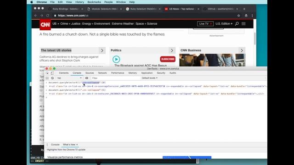Expand the first ul result in console
Screen dimensions: 294x165
point(50,86)
